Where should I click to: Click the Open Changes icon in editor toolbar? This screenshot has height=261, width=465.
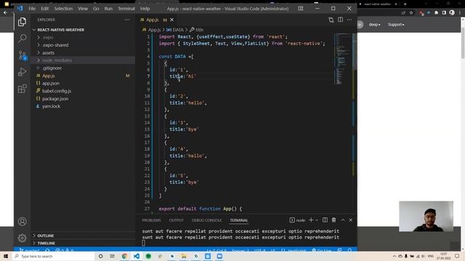click(x=331, y=20)
